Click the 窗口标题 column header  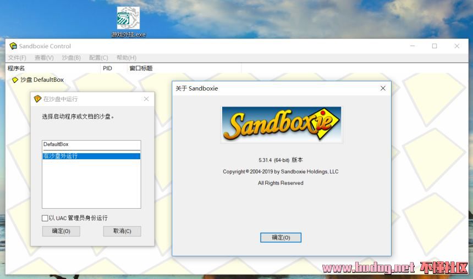coord(184,69)
